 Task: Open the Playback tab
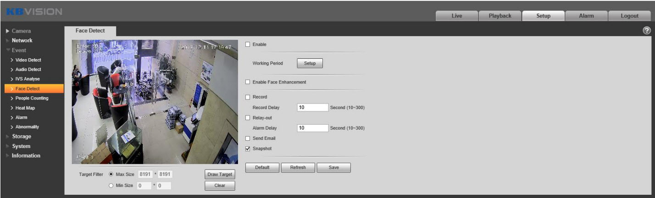(x=500, y=16)
